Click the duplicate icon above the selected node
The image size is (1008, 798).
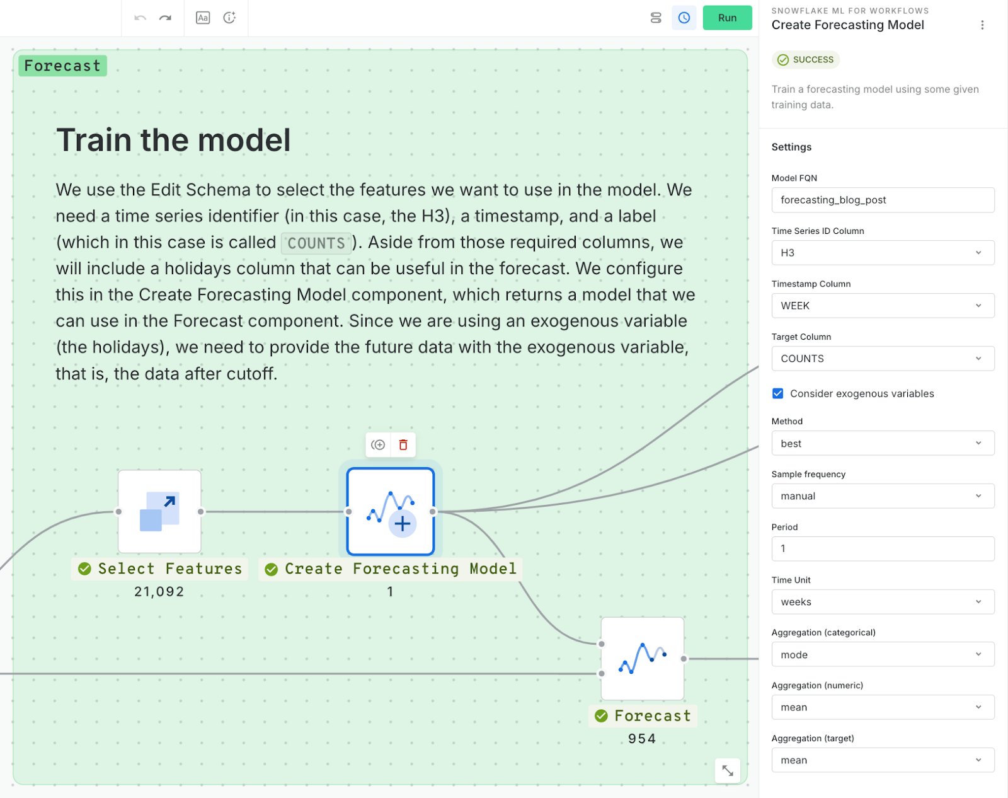click(378, 444)
